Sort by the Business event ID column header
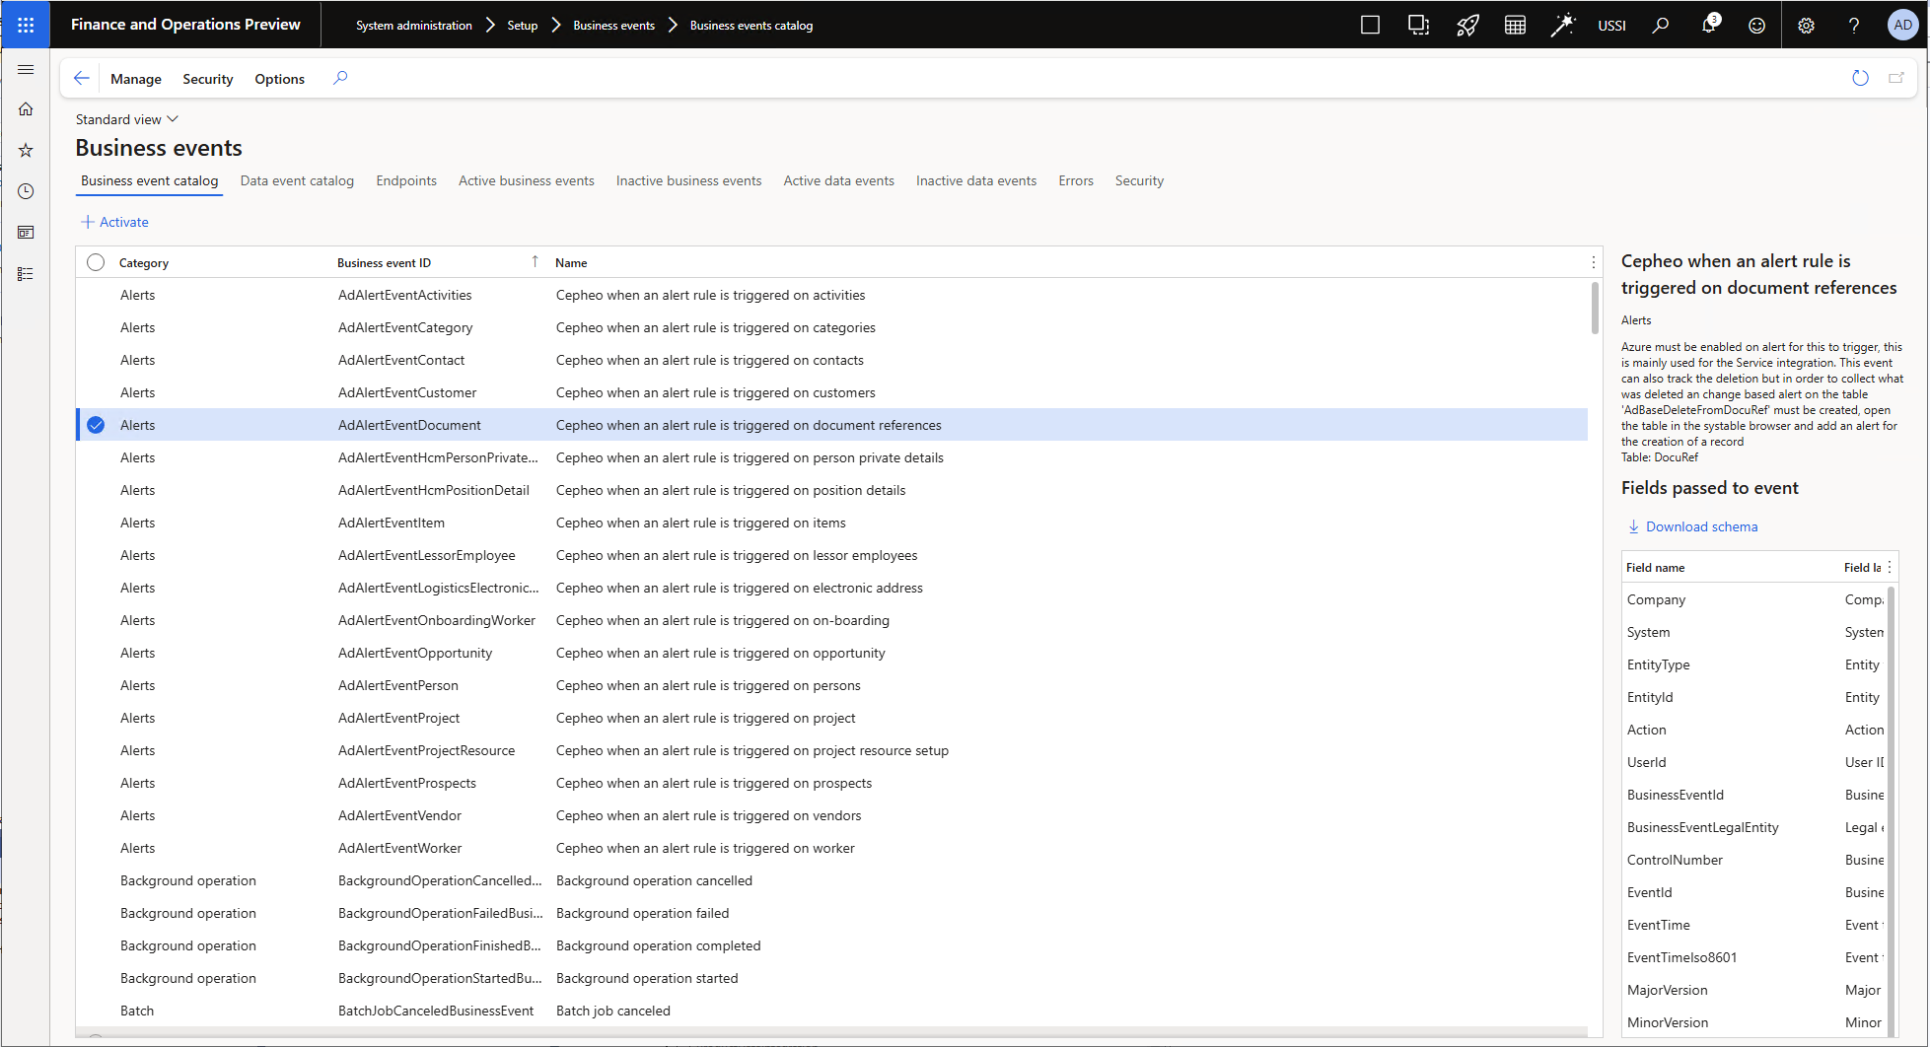The height and width of the screenshot is (1047, 1930). click(x=384, y=262)
